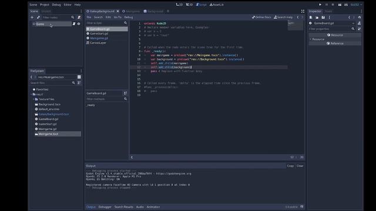The image size is (376, 211).
Task: Click the Add Child Node plus icon
Action: pyautogui.click(x=32, y=17)
